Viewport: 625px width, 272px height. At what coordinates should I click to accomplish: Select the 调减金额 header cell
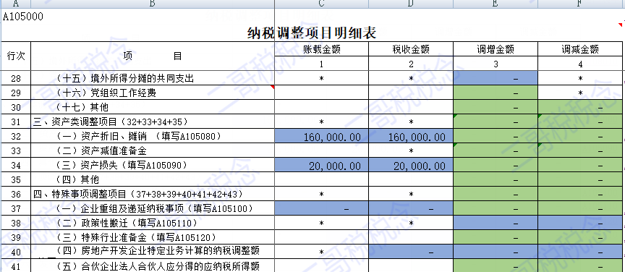pyautogui.click(x=581, y=49)
